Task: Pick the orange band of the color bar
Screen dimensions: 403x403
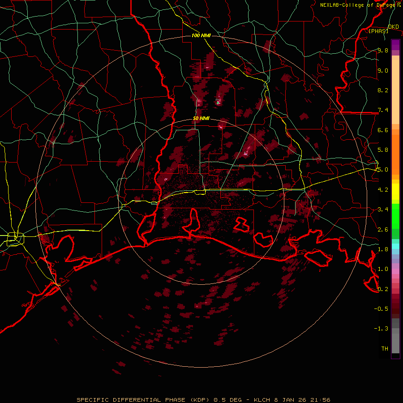Action: click(395, 155)
